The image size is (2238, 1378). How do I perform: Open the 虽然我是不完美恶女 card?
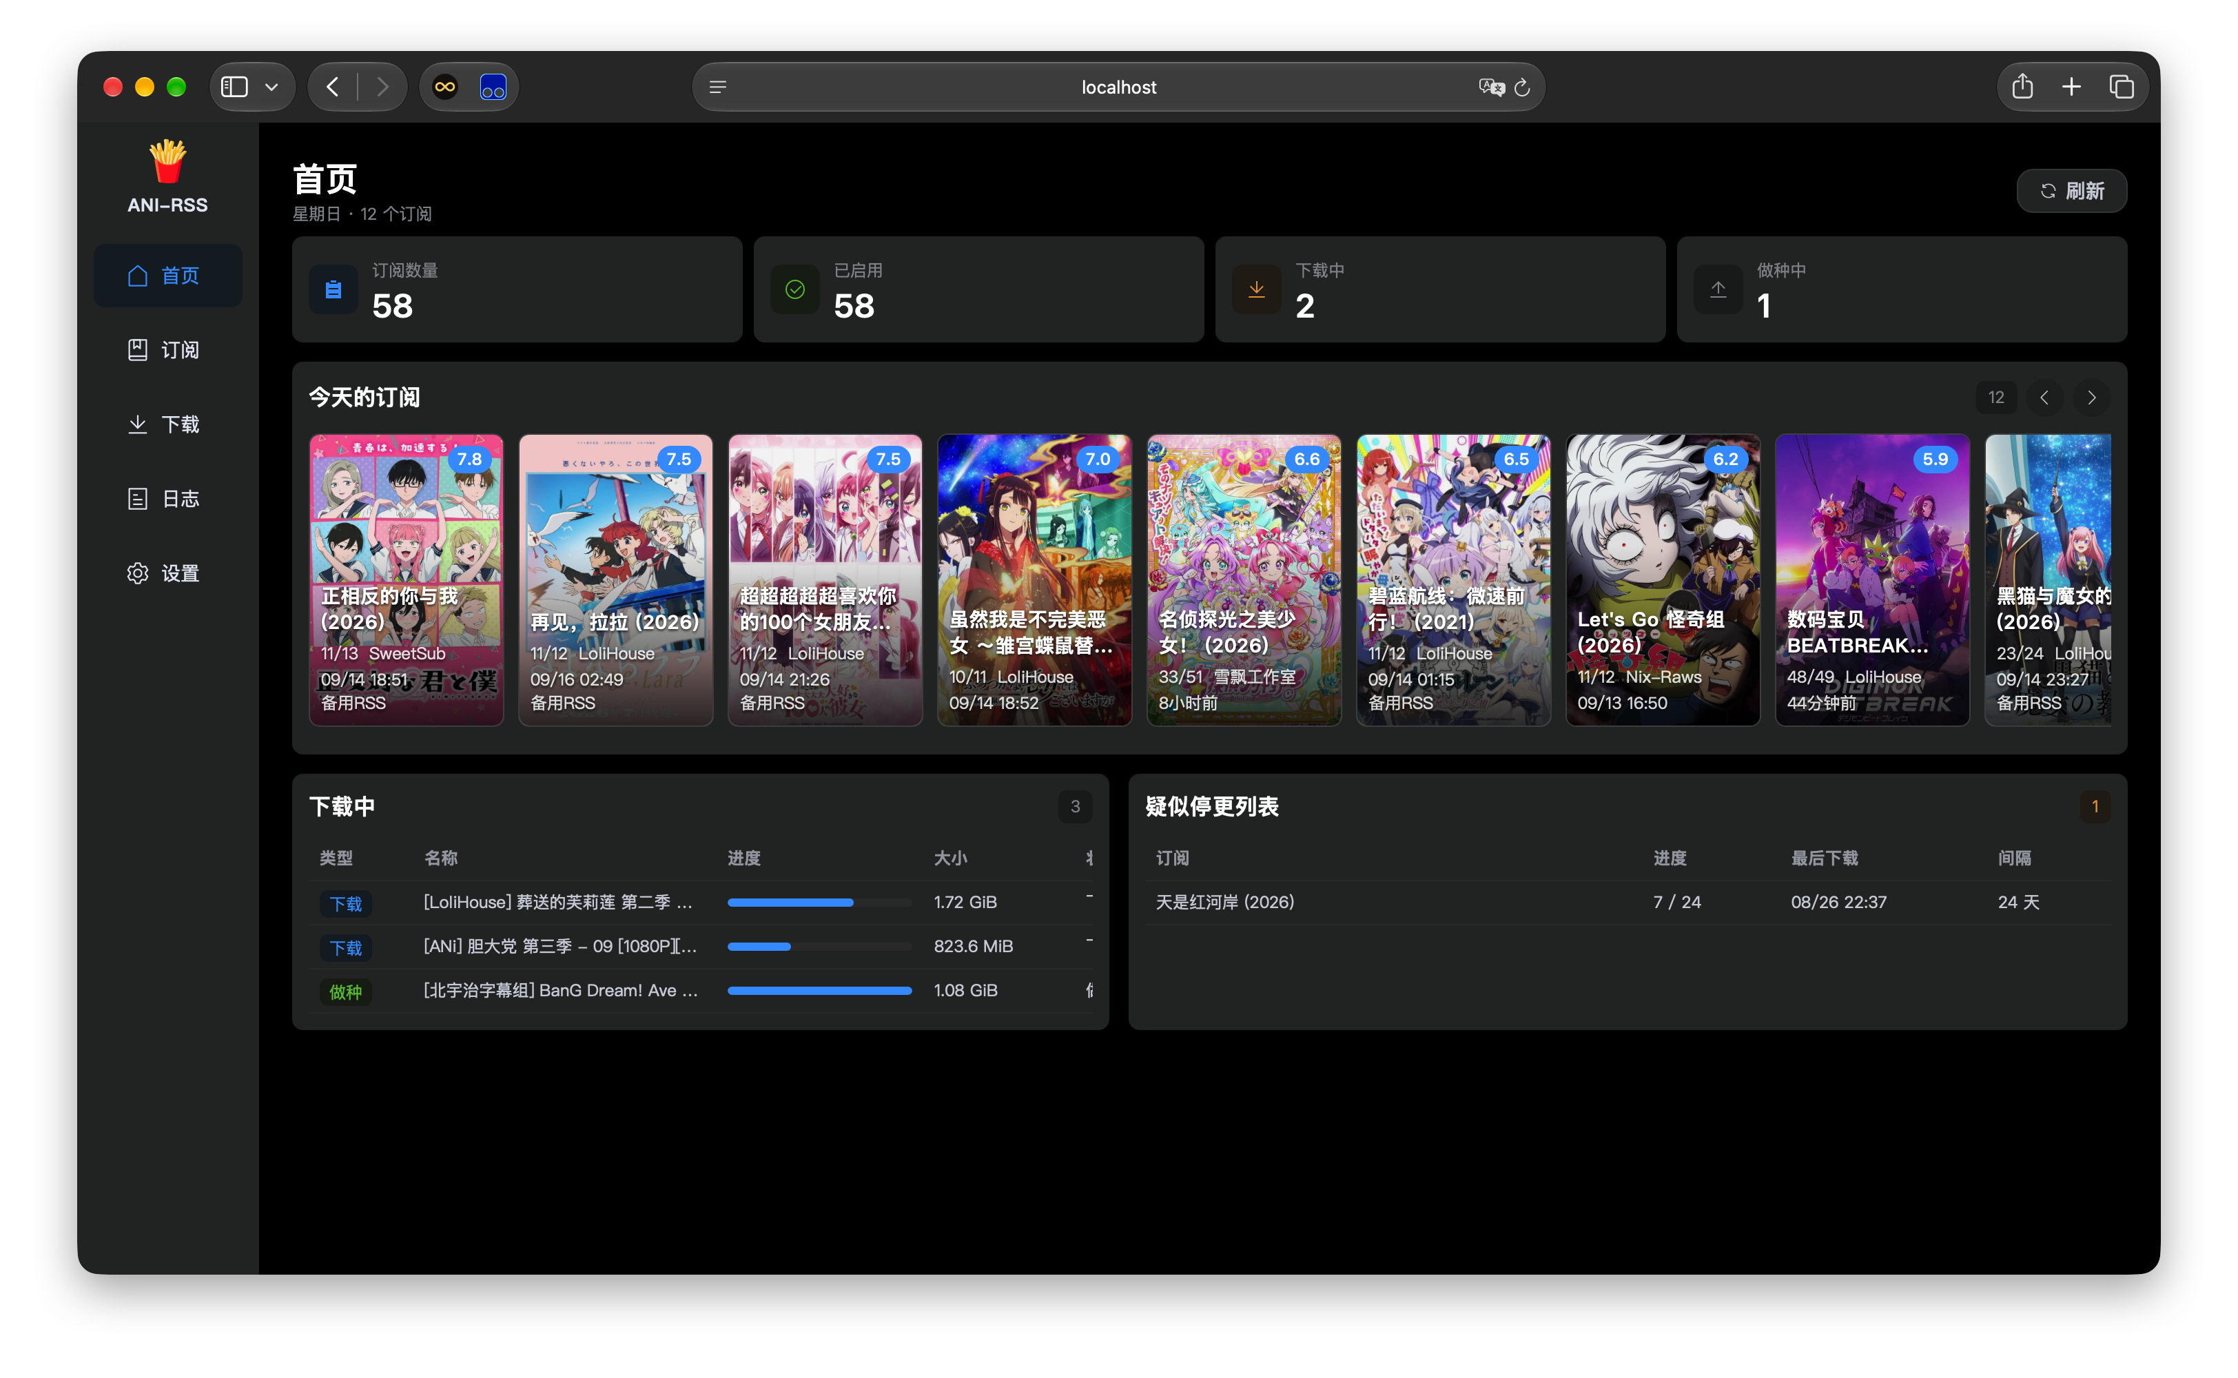pos(1034,579)
